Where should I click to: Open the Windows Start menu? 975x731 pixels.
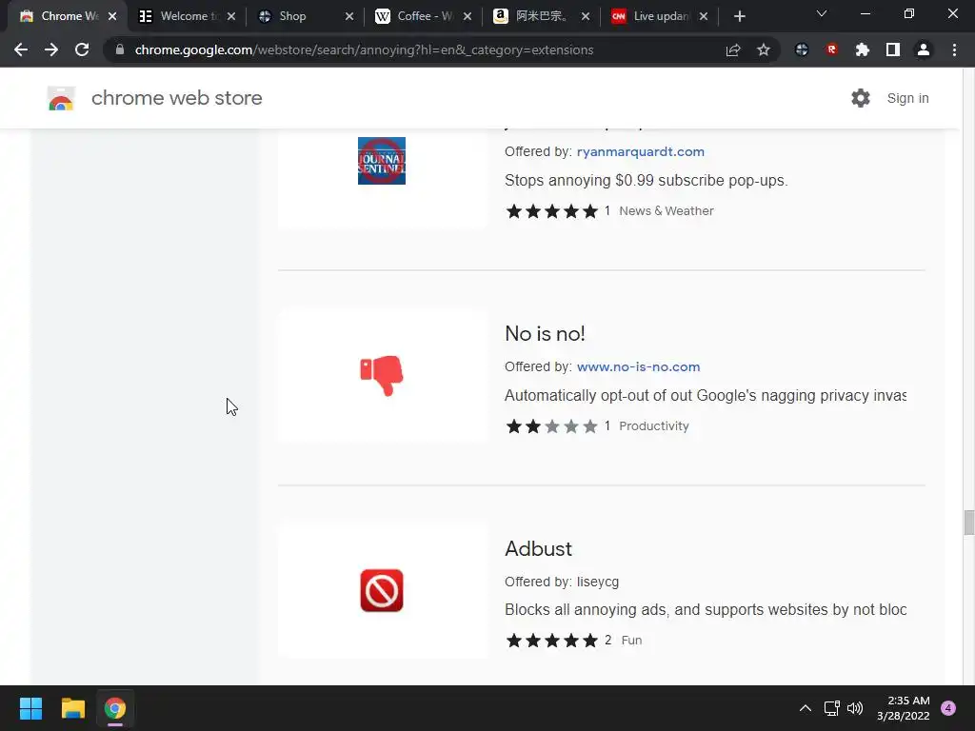30,708
